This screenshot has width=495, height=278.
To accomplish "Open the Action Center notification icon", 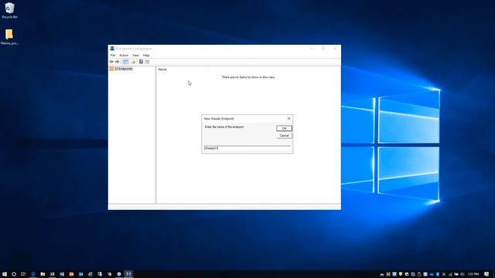I will (x=486, y=274).
